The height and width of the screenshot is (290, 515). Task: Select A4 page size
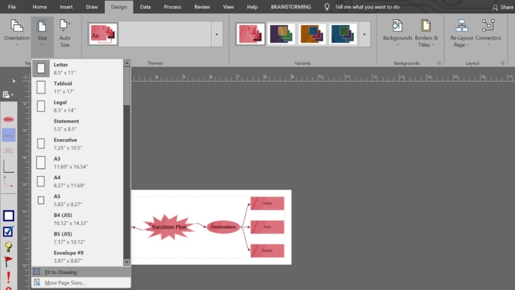pyautogui.click(x=77, y=181)
